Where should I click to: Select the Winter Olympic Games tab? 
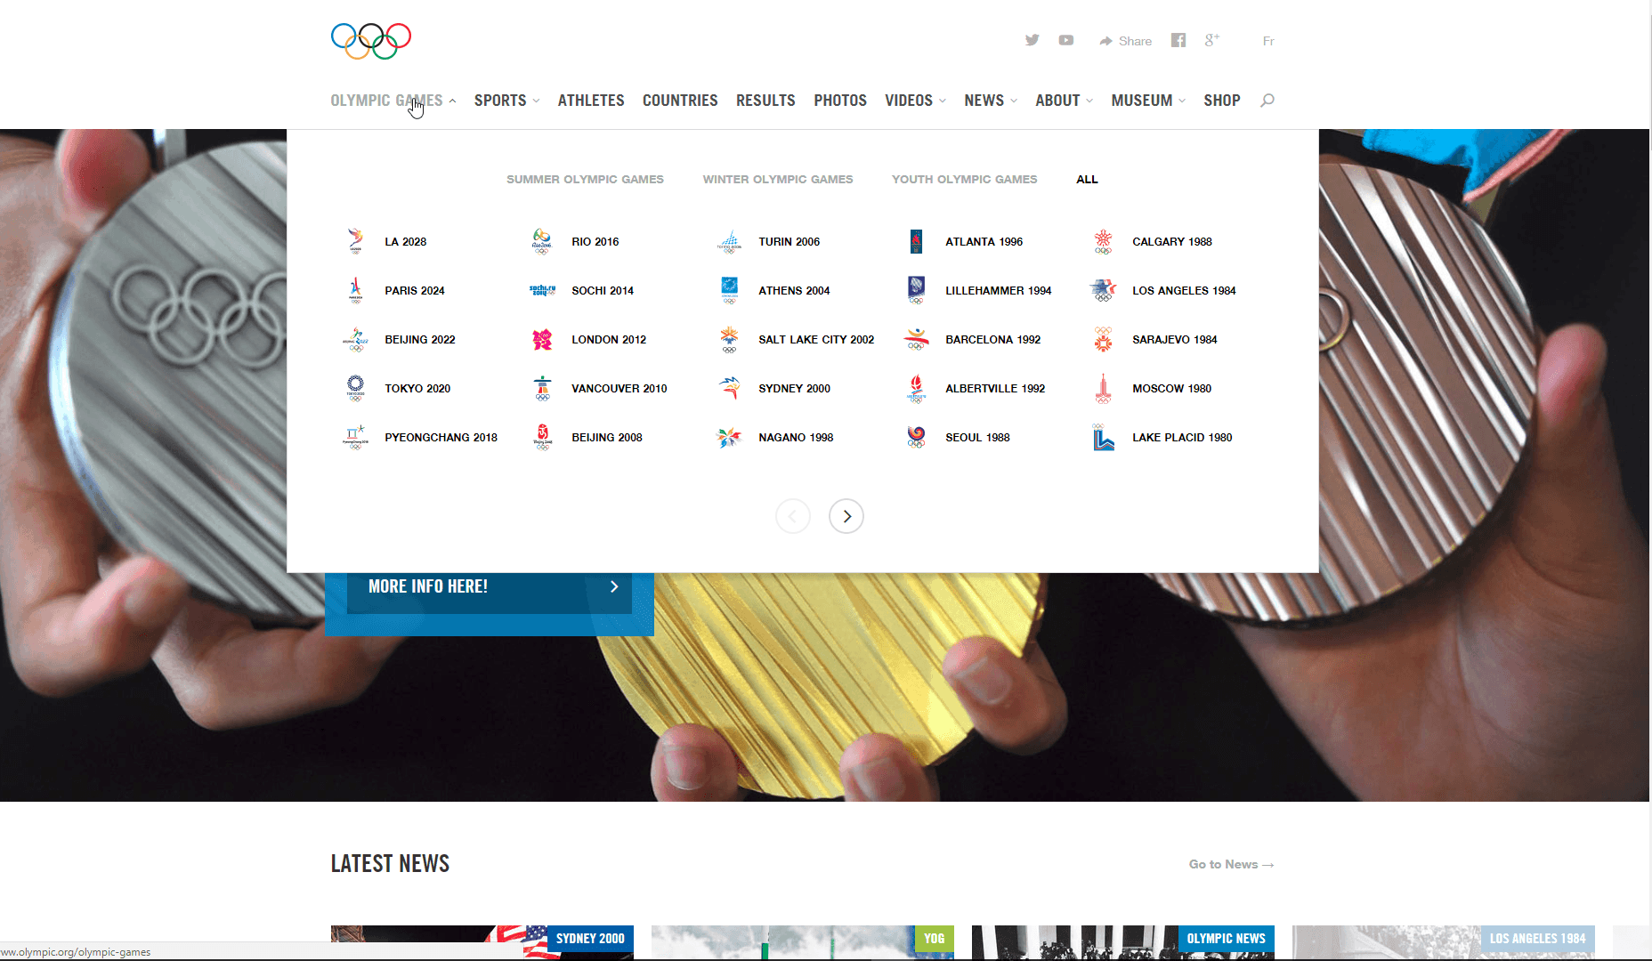click(778, 180)
